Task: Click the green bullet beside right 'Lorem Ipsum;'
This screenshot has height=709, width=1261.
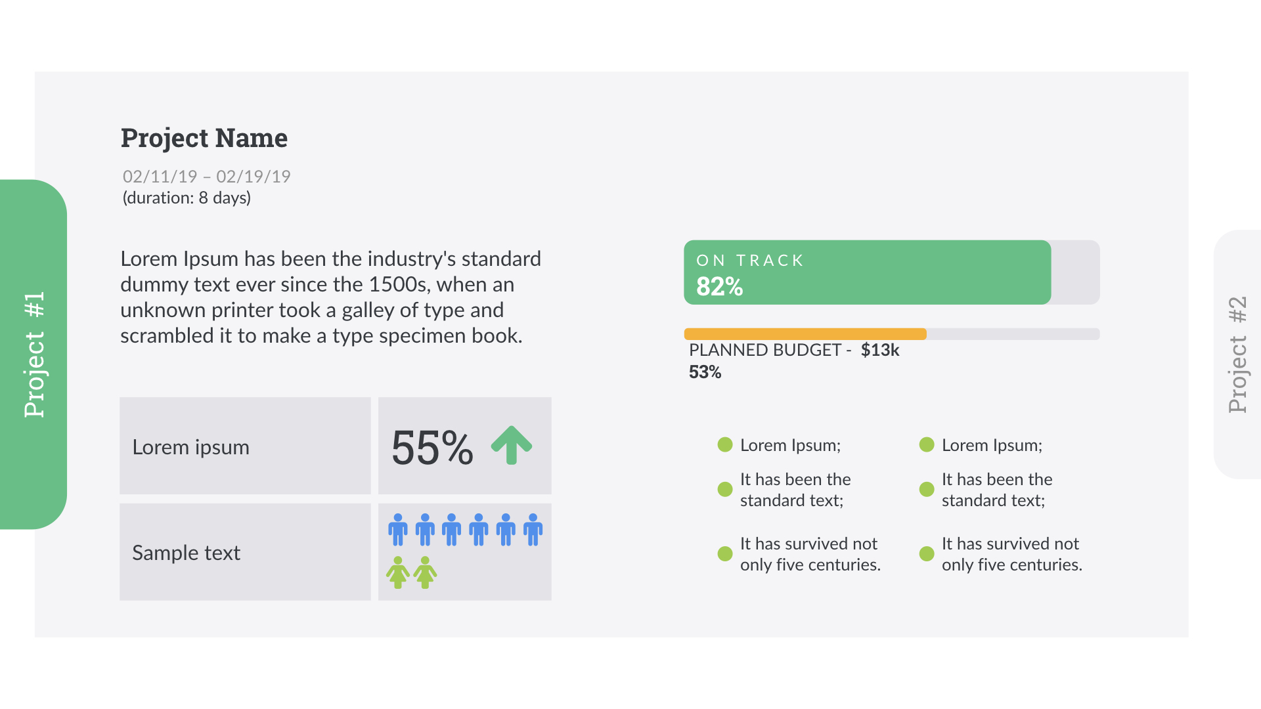Action: [x=927, y=445]
